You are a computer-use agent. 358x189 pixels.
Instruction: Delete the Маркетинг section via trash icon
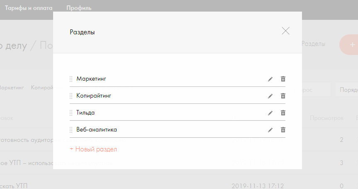point(283,79)
